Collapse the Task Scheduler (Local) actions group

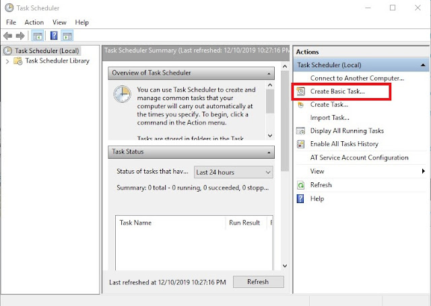coord(423,65)
